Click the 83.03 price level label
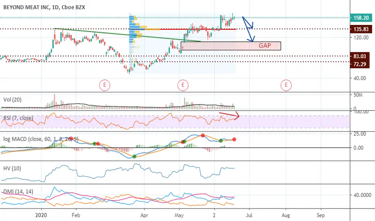The image size is (375, 221). [360, 56]
